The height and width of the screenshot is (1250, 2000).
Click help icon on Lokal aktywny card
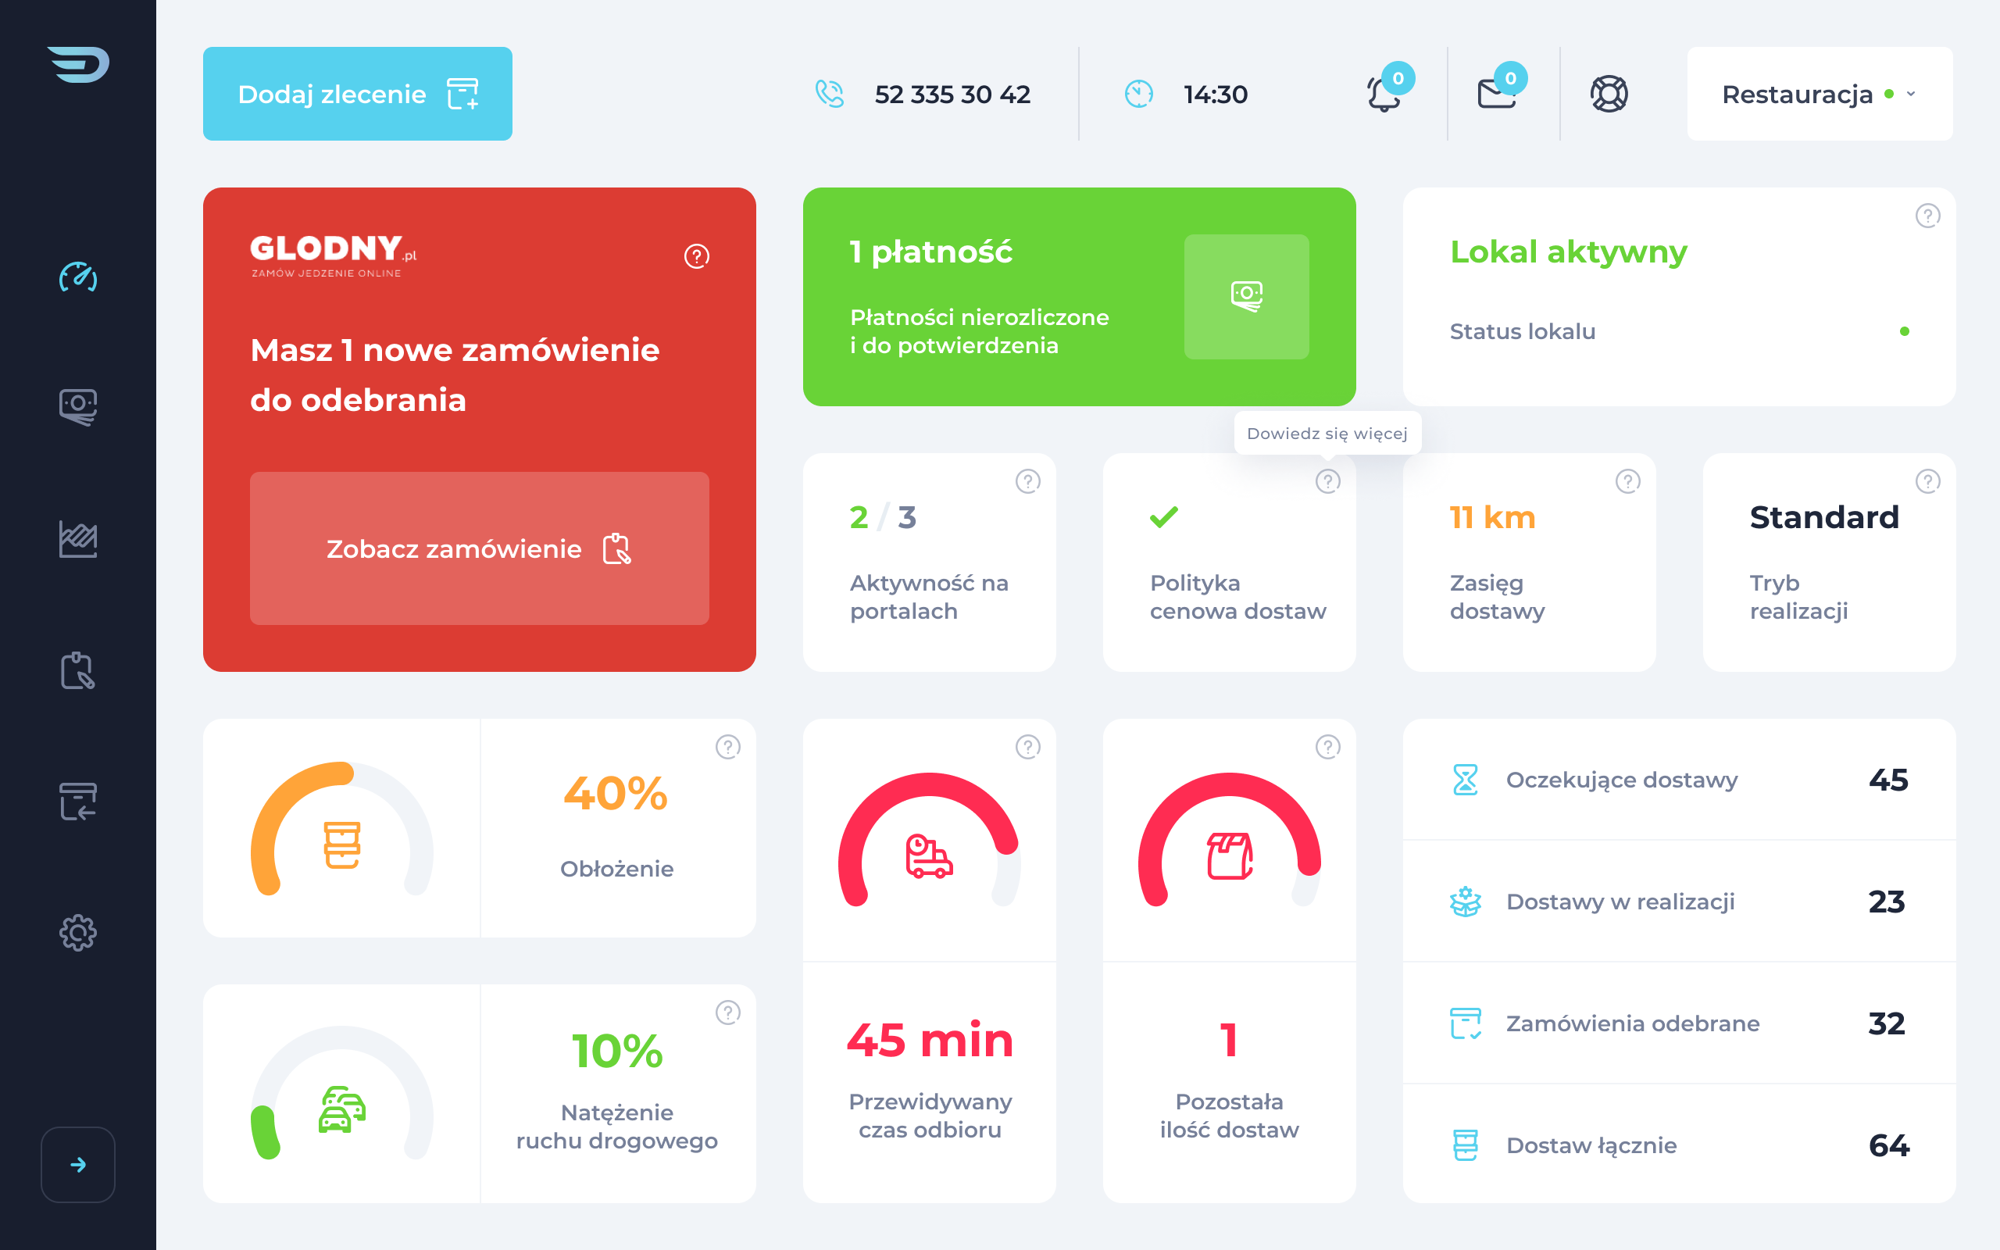[x=1928, y=216]
